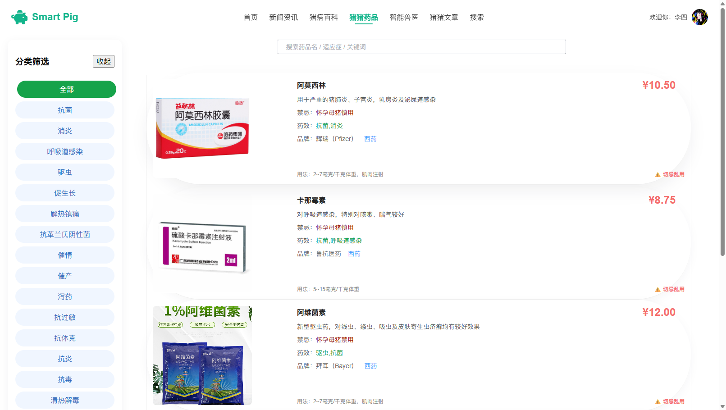Open the 1%阿维菌素 product image

202,355
